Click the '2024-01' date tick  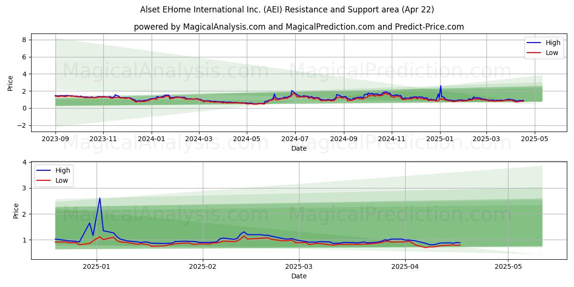[152, 139]
